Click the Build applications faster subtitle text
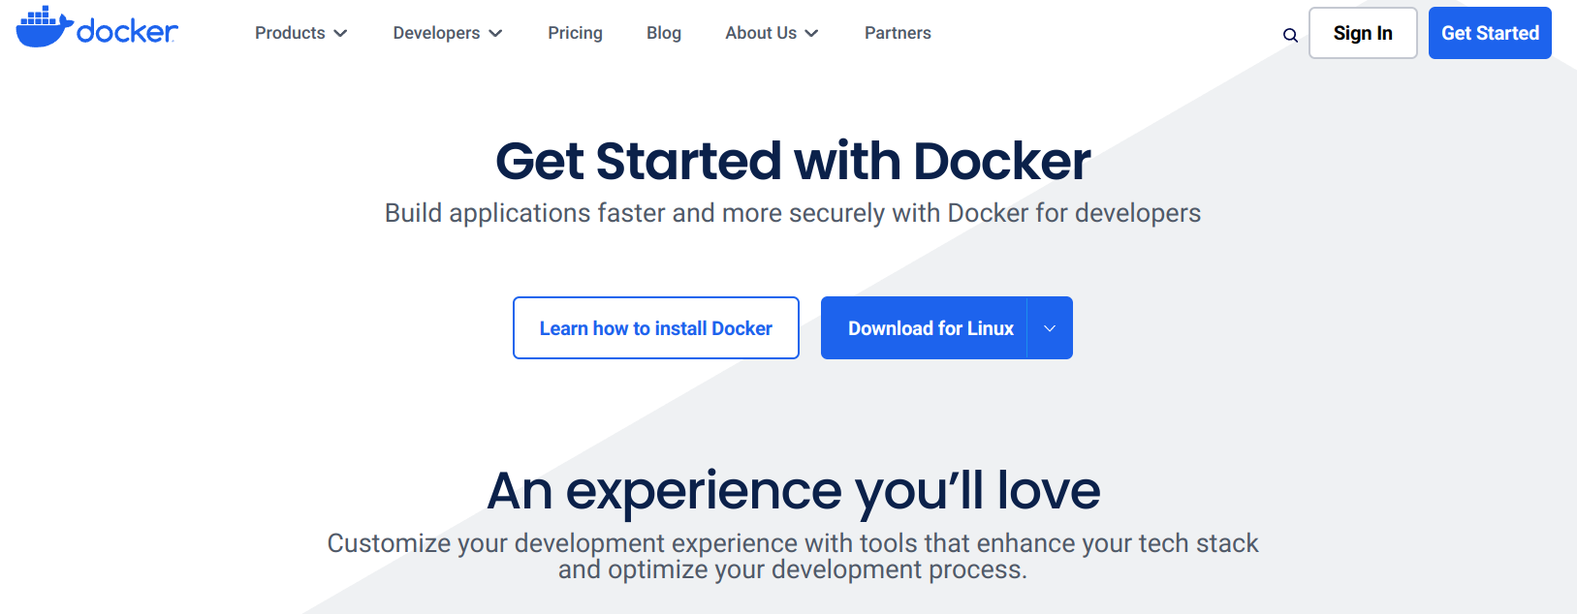 coord(793,213)
